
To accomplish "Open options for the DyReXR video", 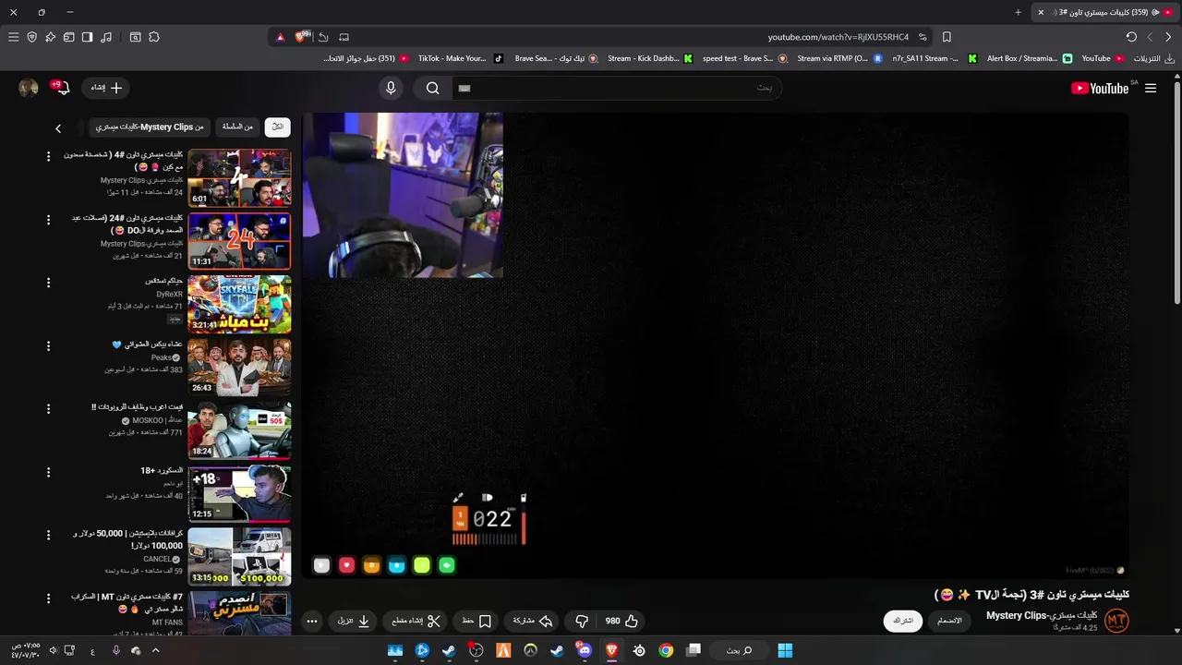I will tap(49, 282).
